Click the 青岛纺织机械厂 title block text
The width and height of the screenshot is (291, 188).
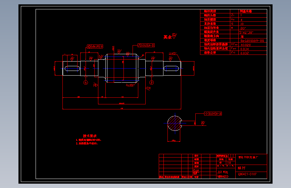(x=248, y=157)
